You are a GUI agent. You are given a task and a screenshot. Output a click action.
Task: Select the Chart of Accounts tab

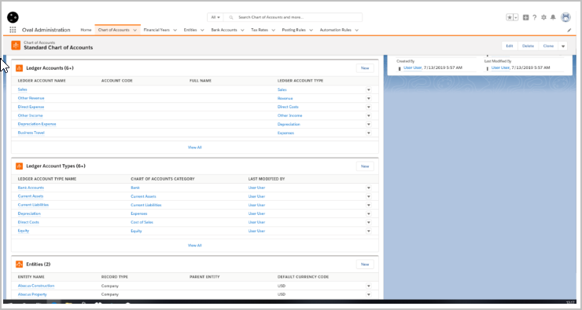click(x=113, y=30)
